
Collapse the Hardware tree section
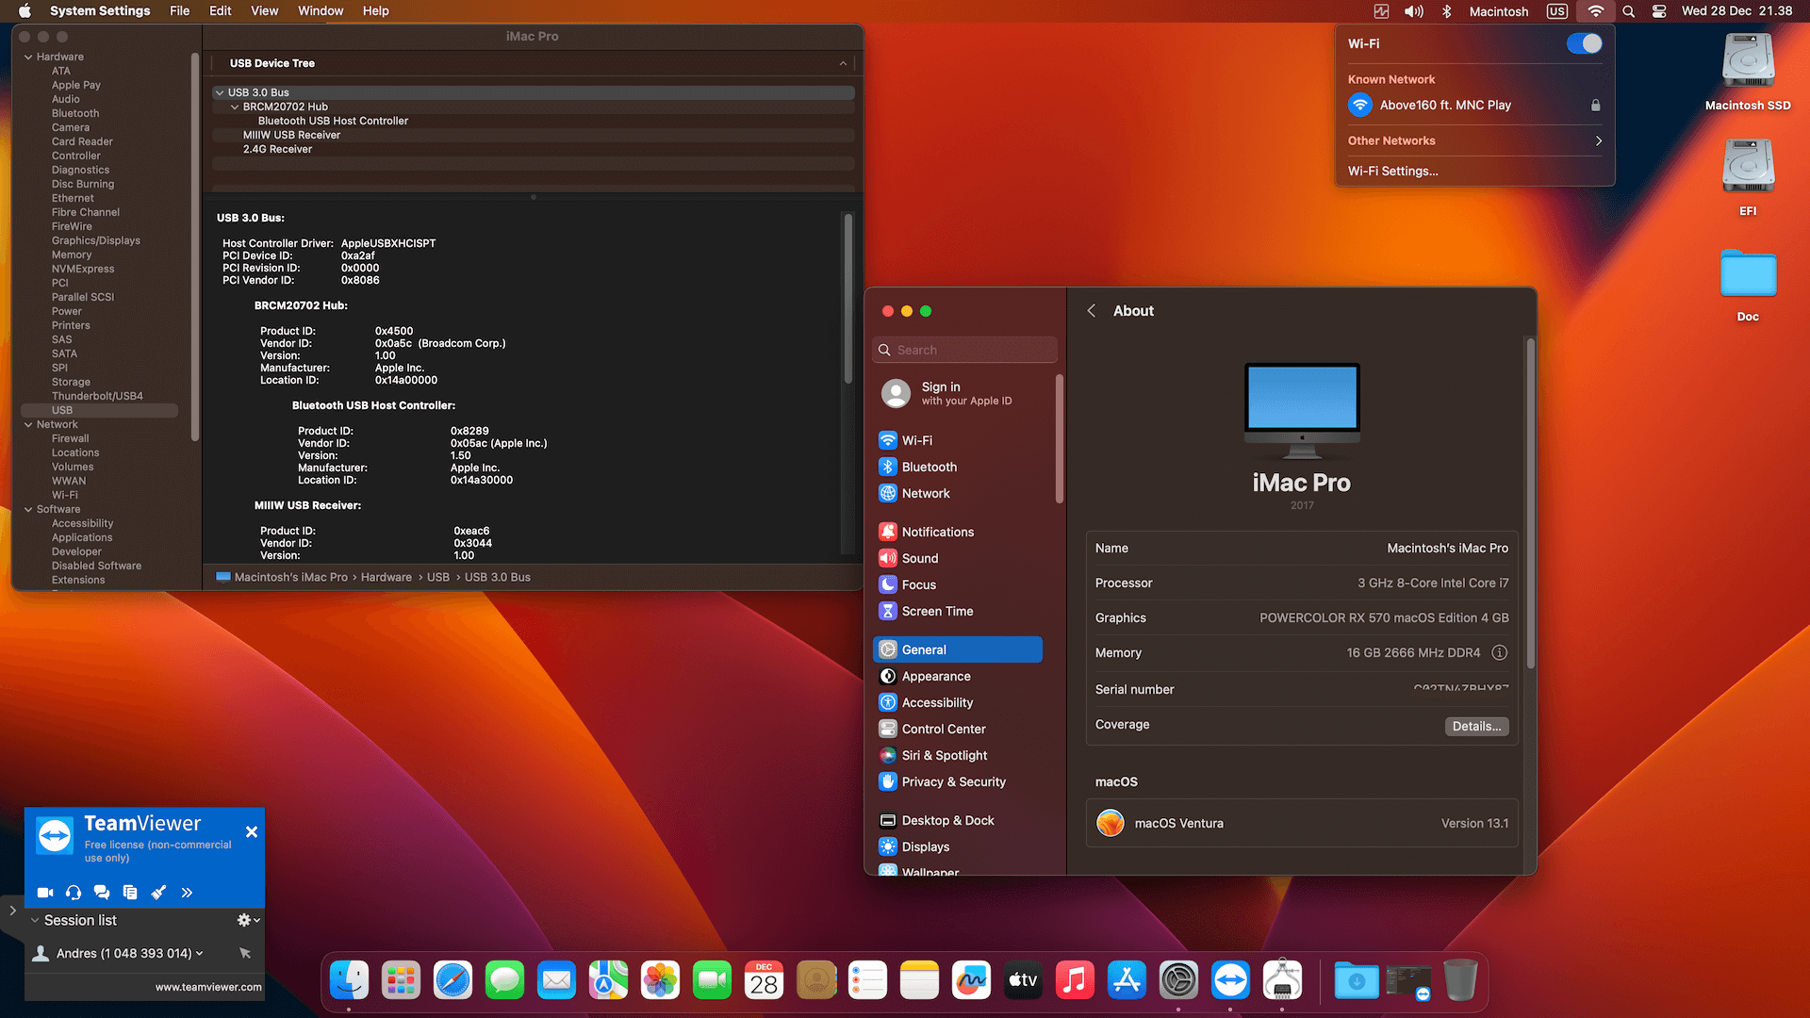(28, 57)
